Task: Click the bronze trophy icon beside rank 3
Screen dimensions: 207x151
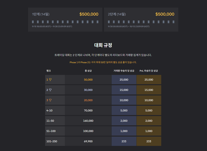Action: tap(50, 100)
